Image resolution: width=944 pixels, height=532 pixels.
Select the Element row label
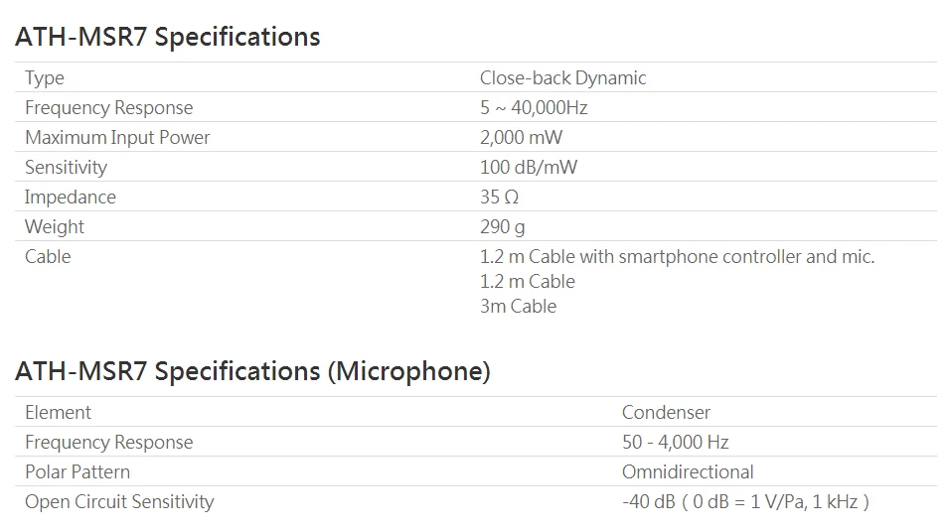click(x=59, y=412)
